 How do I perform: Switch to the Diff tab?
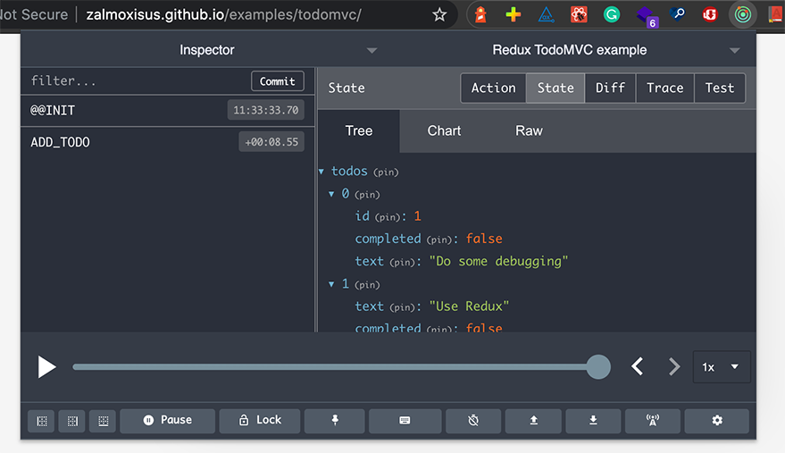[x=610, y=88]
